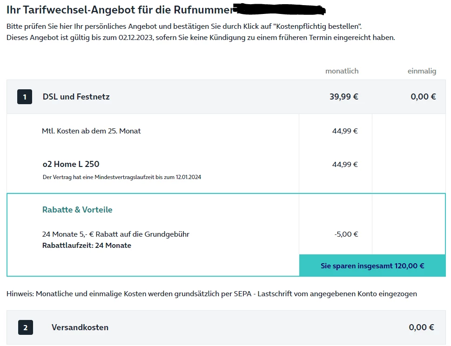This screenshot has width=451, height=346.
Task: Click the -5,00 € discount amount
Action: [x=346, y=234]
